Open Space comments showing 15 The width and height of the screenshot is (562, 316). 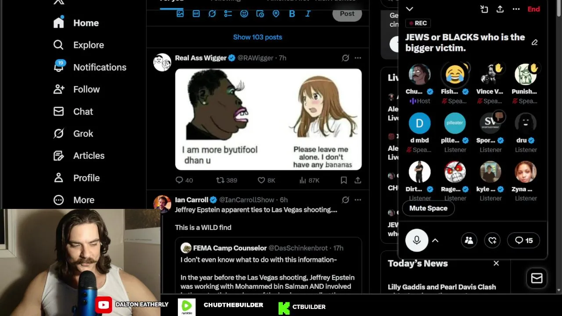(524, 241)
